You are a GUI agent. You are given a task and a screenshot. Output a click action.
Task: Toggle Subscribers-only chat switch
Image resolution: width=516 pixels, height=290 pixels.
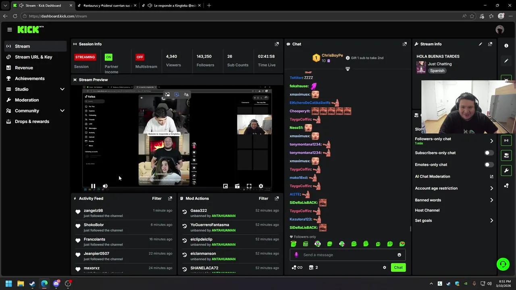point(489,153)
